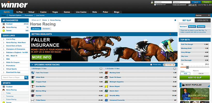Click the search magnifier button

(26, 78)
